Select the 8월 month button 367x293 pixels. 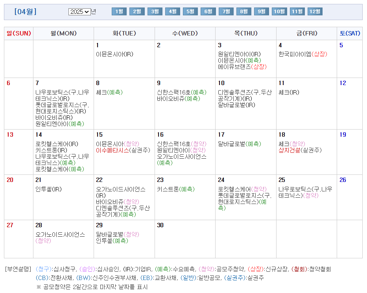243,11
